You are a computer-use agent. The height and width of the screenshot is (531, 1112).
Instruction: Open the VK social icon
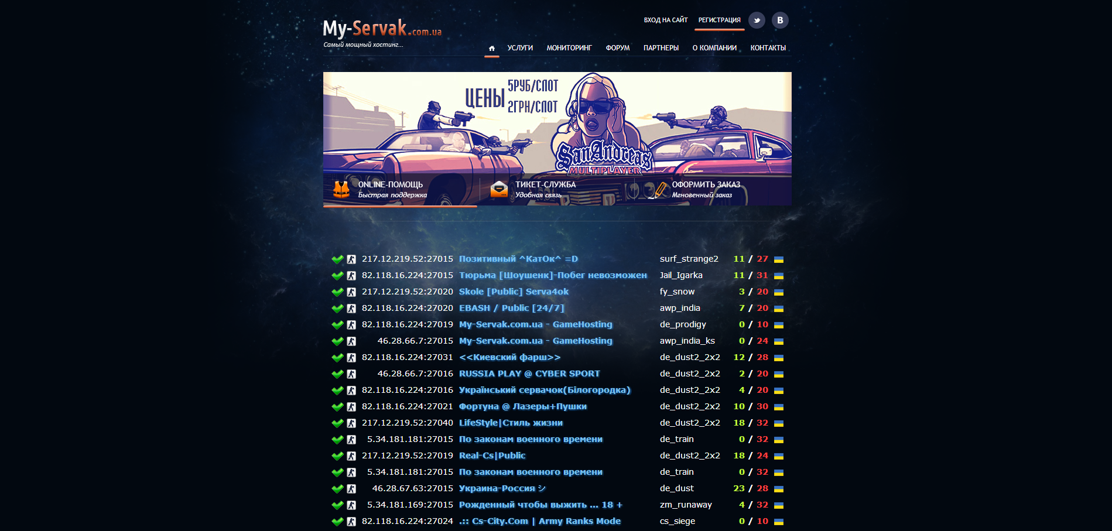point(780,20)
